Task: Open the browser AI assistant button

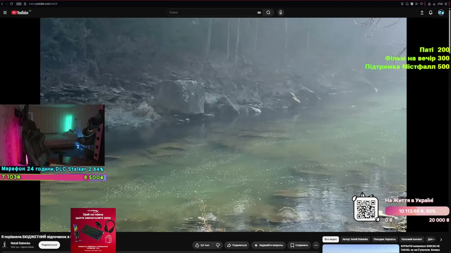Action: point(440,4)
